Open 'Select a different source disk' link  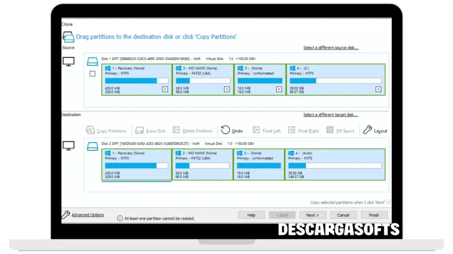(x=330, y=48)
